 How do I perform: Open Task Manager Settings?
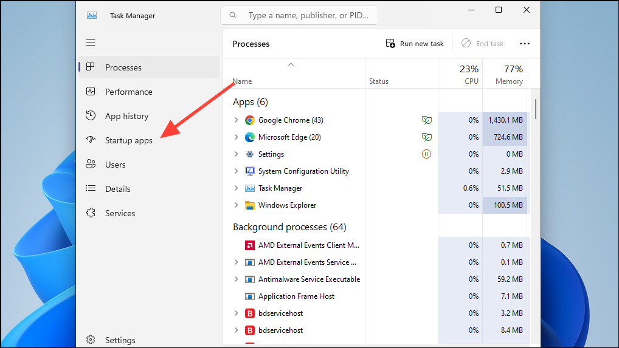(x=149, y=339)
